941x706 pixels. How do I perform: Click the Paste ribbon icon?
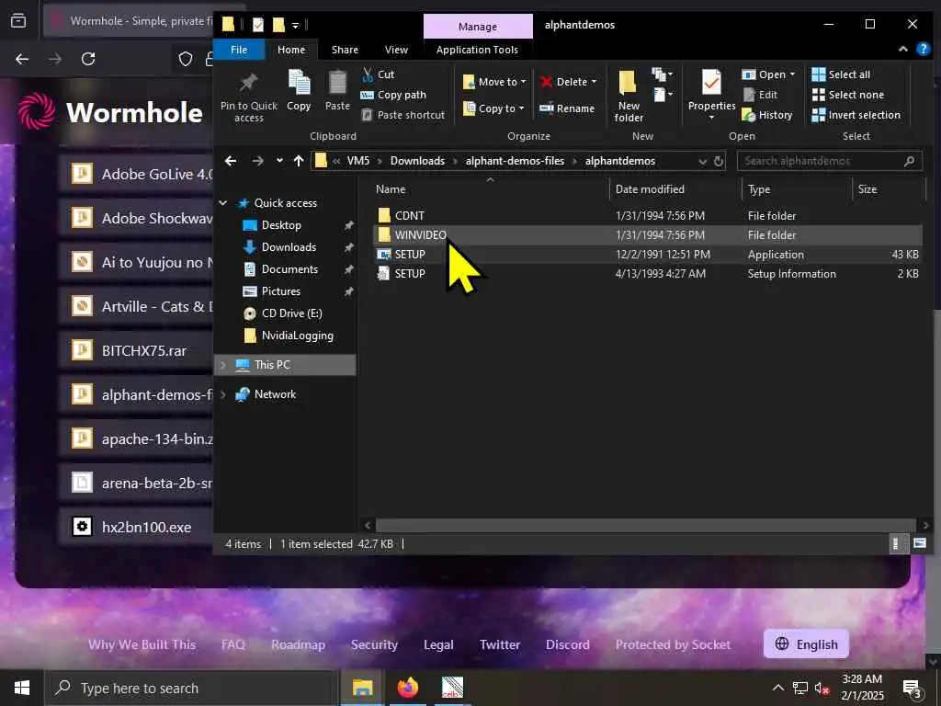click(x=337, y=91)
